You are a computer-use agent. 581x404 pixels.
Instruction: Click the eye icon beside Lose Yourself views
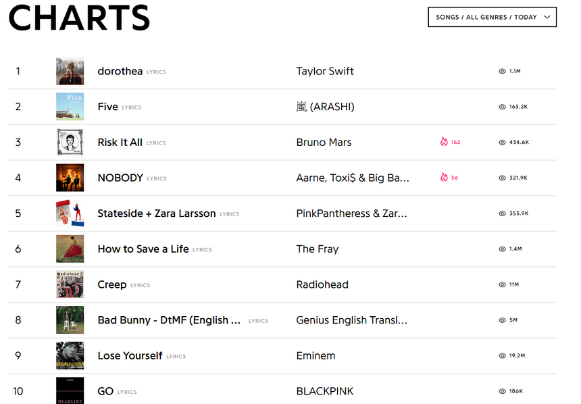502,355
